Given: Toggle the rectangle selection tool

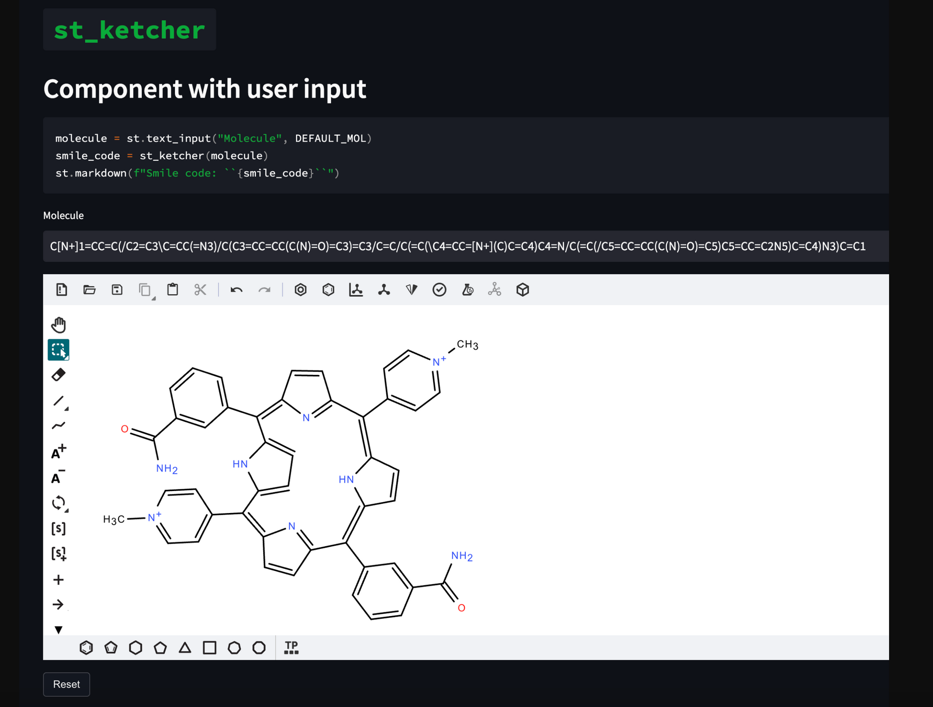Looking at the screenshot, I should point(58,350).
